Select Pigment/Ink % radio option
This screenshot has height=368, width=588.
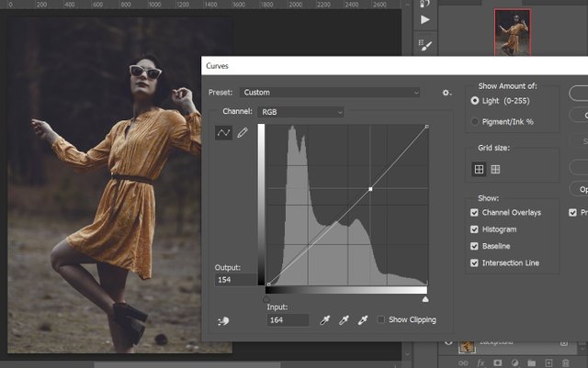(x=475, y=121)
